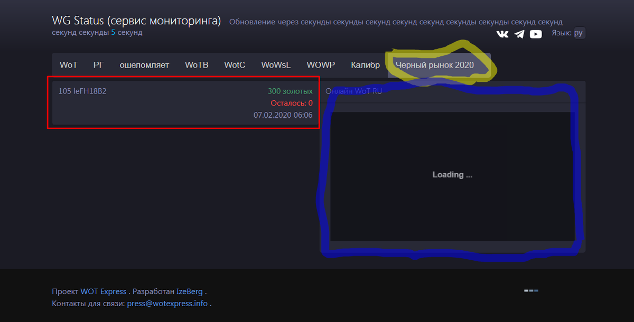
Task: Open the WOWP tab
Action: (321, 65)
